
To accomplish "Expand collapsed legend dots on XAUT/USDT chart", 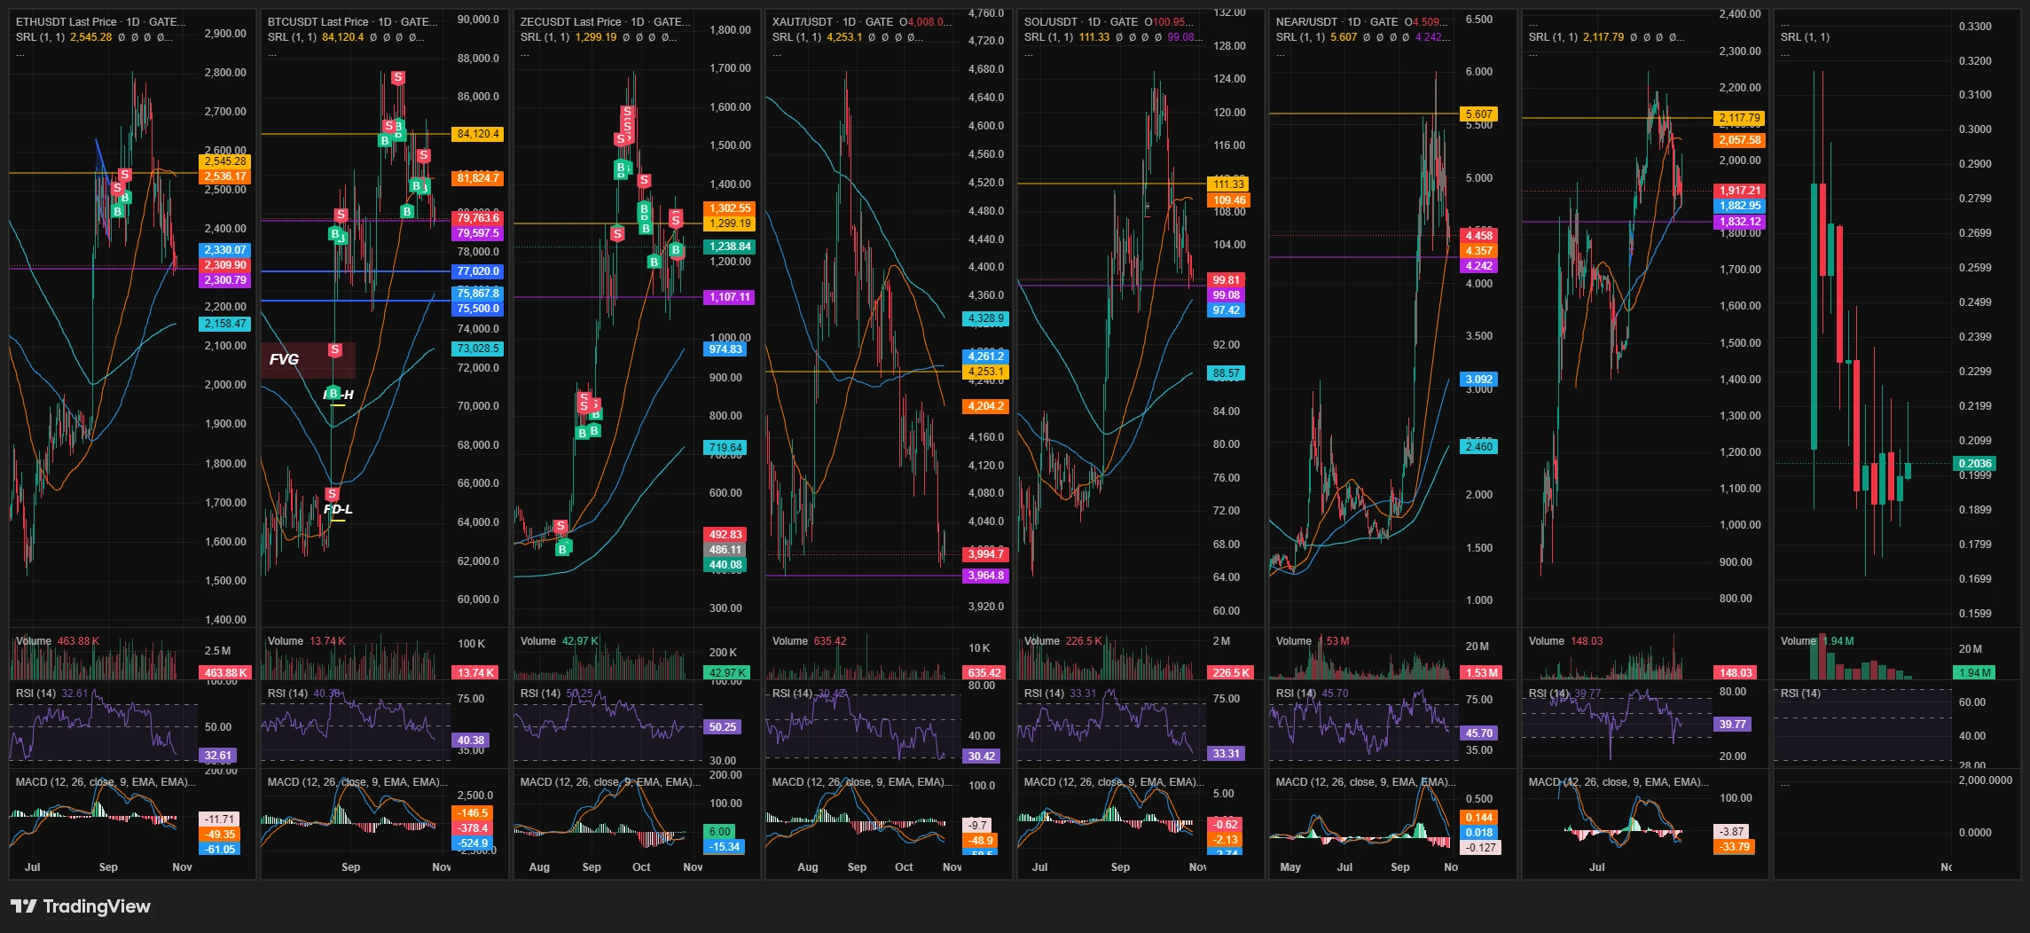I will point(776,53).
